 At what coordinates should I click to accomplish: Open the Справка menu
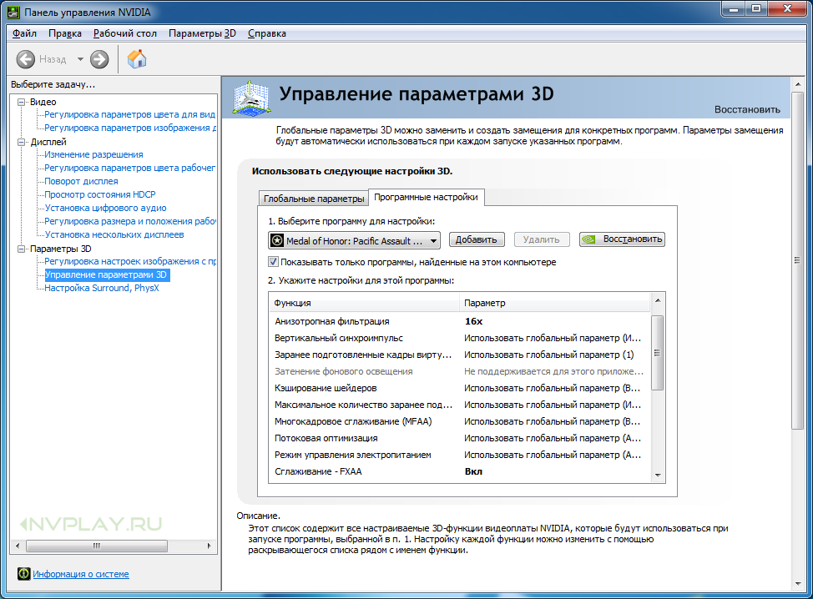(x=267, y=33)
